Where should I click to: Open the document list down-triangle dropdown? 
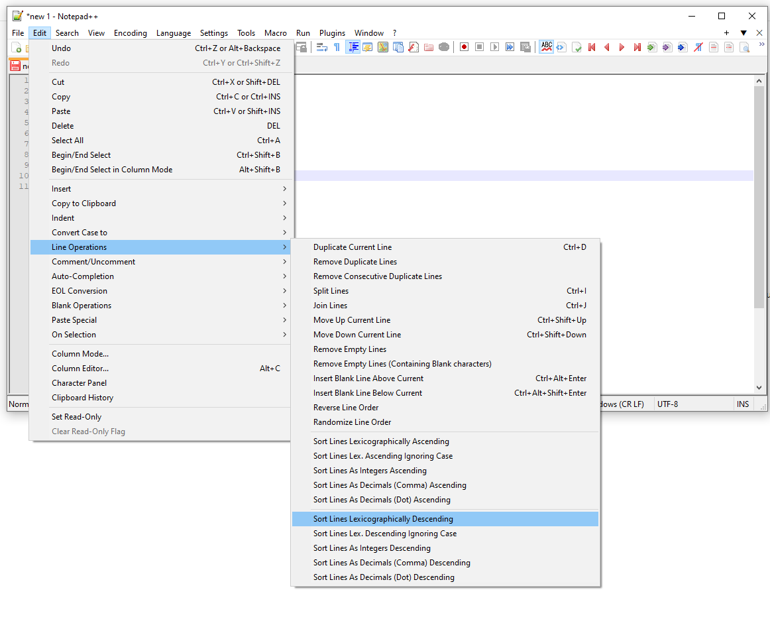[743, 33]
